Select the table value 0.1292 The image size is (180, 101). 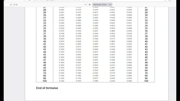coord(62,81)
